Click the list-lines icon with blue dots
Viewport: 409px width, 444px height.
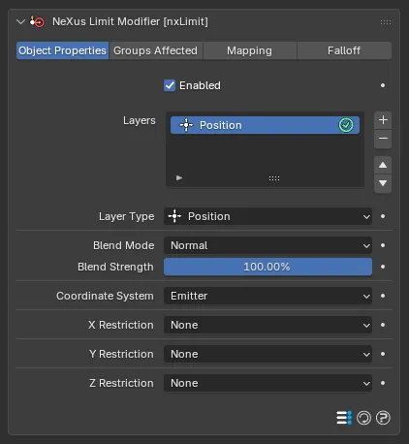coord(344,418)
